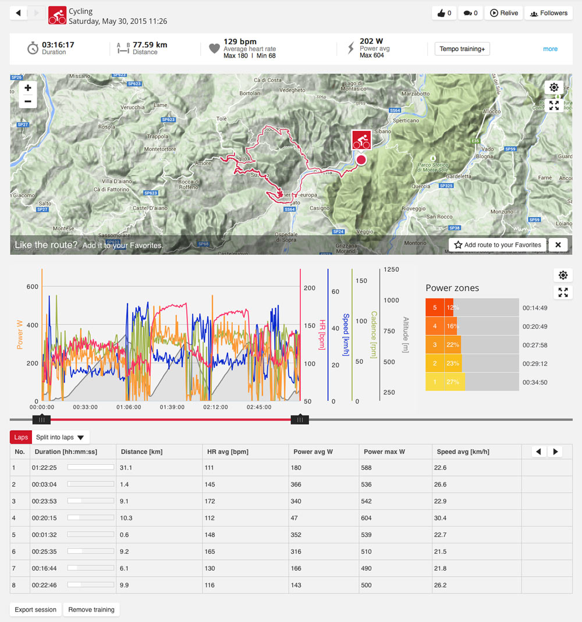Click the heart rate icon in summary

214,48
